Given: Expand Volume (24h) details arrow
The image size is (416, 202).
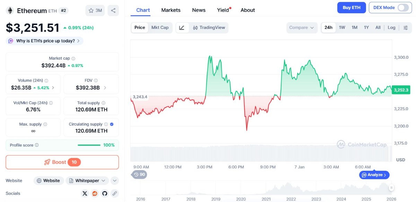Looking at the screenshot, I should [53, 88].
